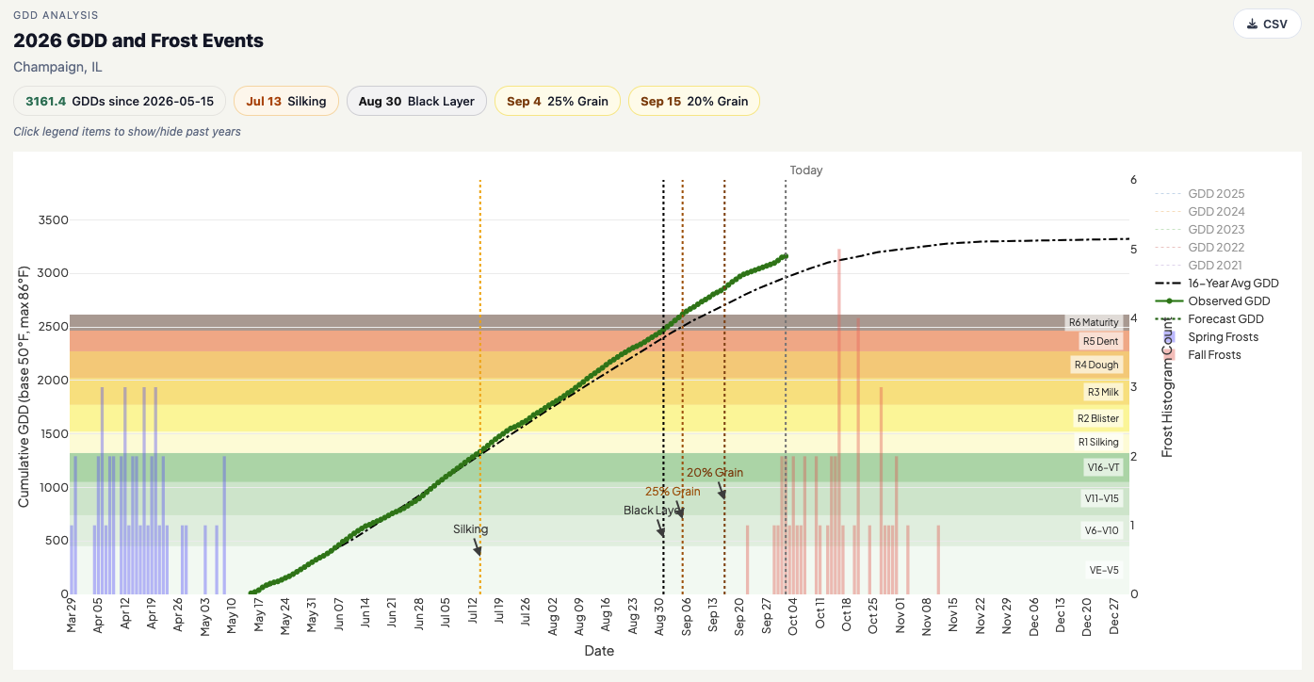This screenshot has height=682, width=1314.
Task: Download data with the CSV button
Action: (x=1267, y=24)
